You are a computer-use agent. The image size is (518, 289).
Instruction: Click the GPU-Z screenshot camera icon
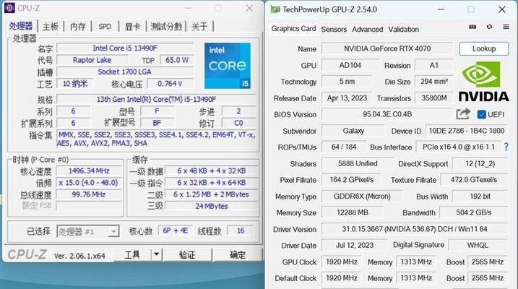coord(472,27)
